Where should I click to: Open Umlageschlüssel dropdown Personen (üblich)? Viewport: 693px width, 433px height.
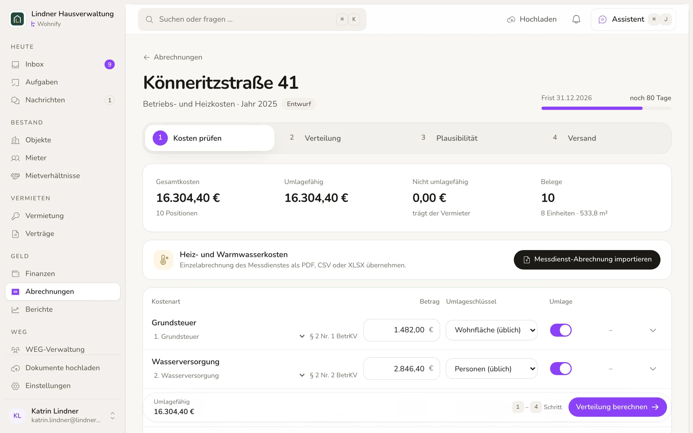491,369
